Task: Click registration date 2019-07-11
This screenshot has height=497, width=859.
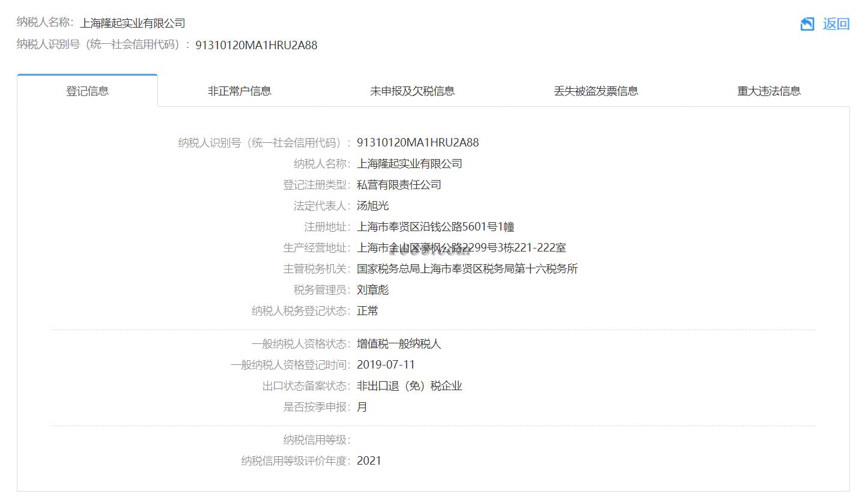Action: pos(386,365)
